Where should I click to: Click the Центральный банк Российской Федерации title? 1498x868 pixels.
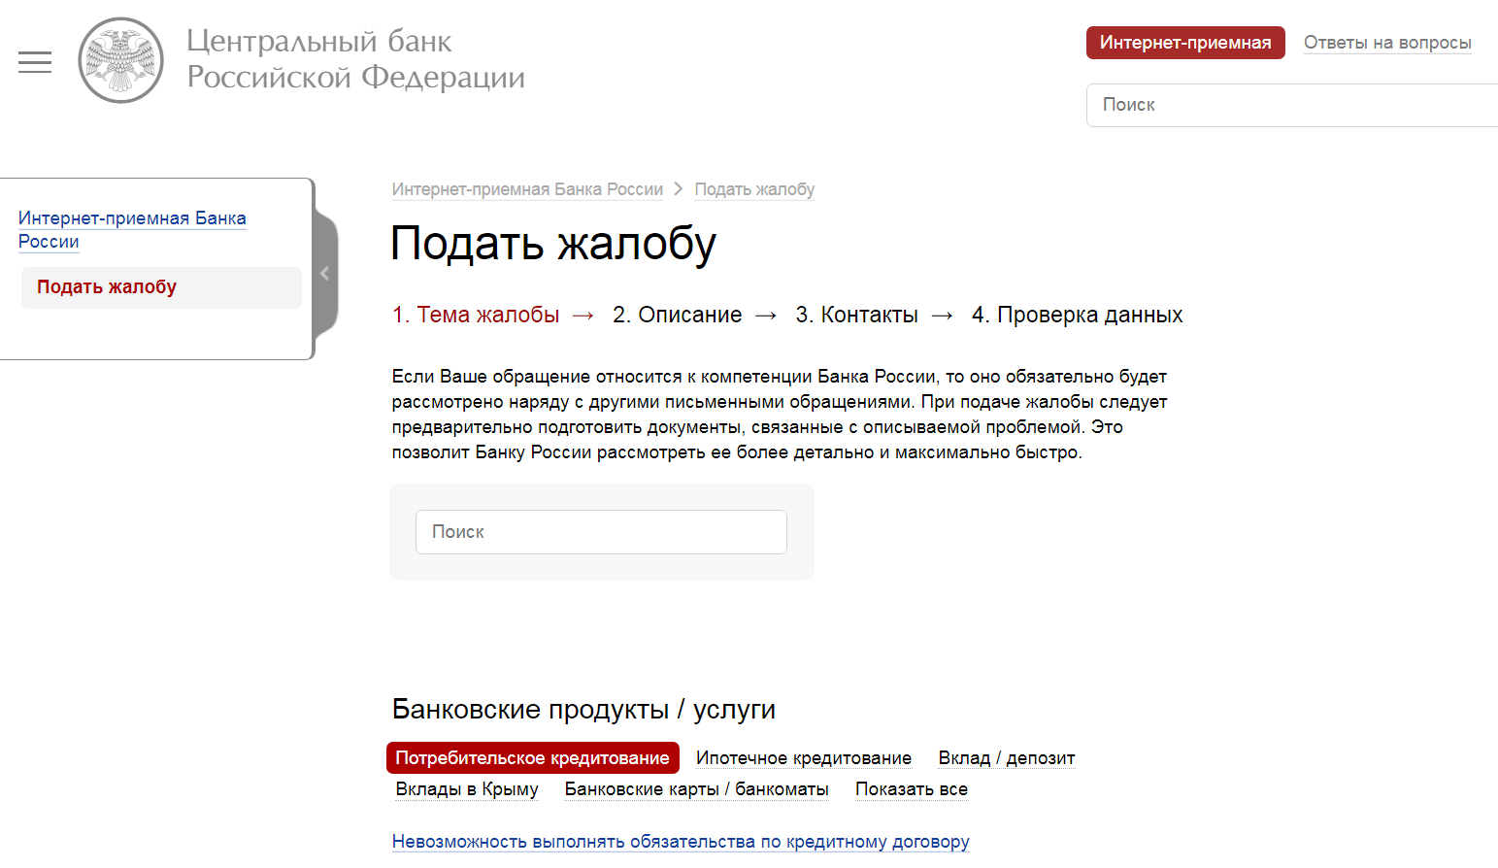[x=355, y=59]
